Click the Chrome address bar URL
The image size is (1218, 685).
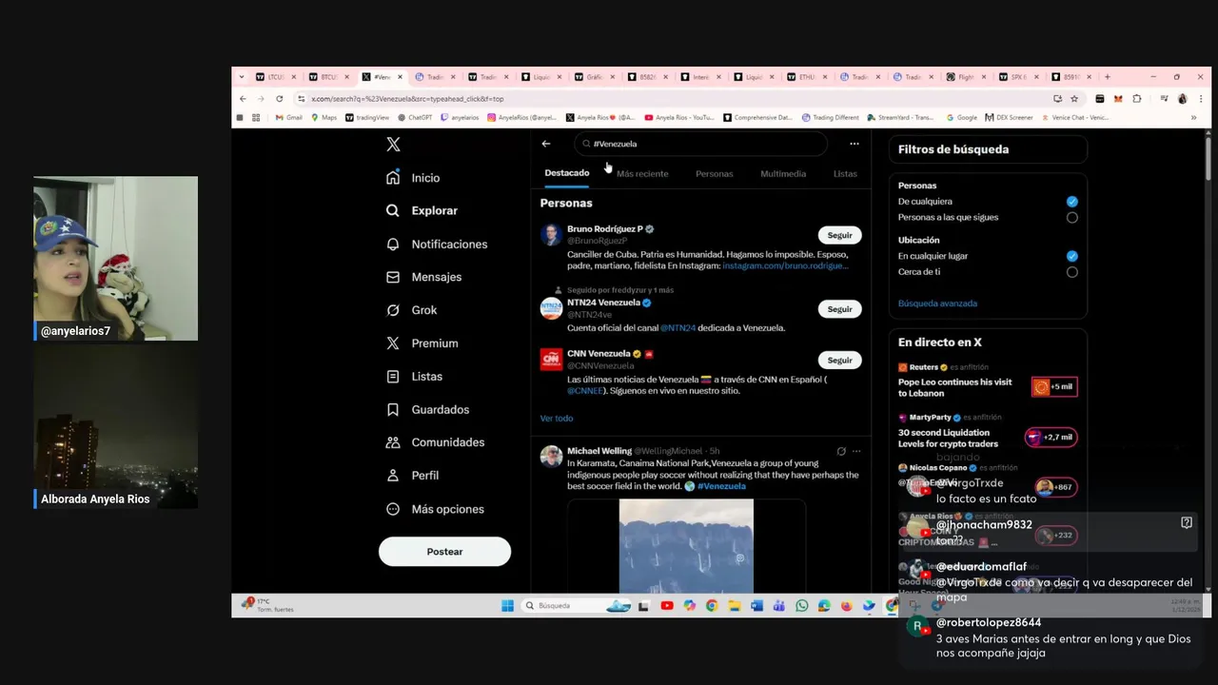click(x=407, y=99)
